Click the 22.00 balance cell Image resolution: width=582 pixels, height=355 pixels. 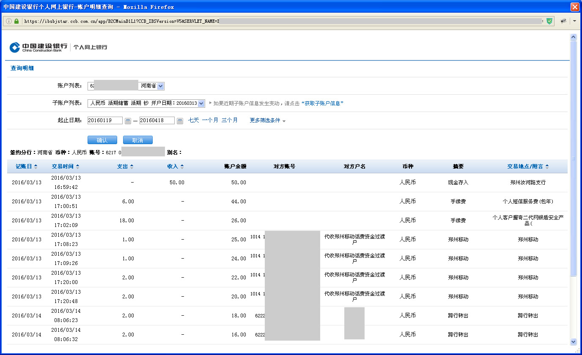239,278
